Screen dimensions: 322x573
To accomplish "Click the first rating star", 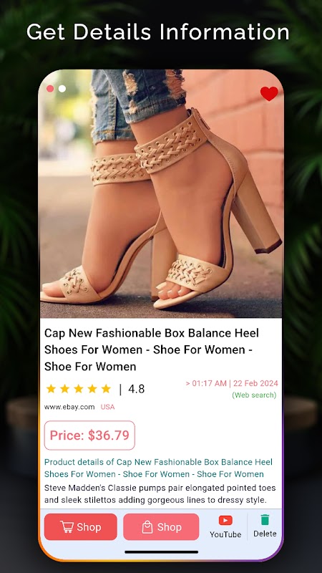I will (x=51, y=389).
